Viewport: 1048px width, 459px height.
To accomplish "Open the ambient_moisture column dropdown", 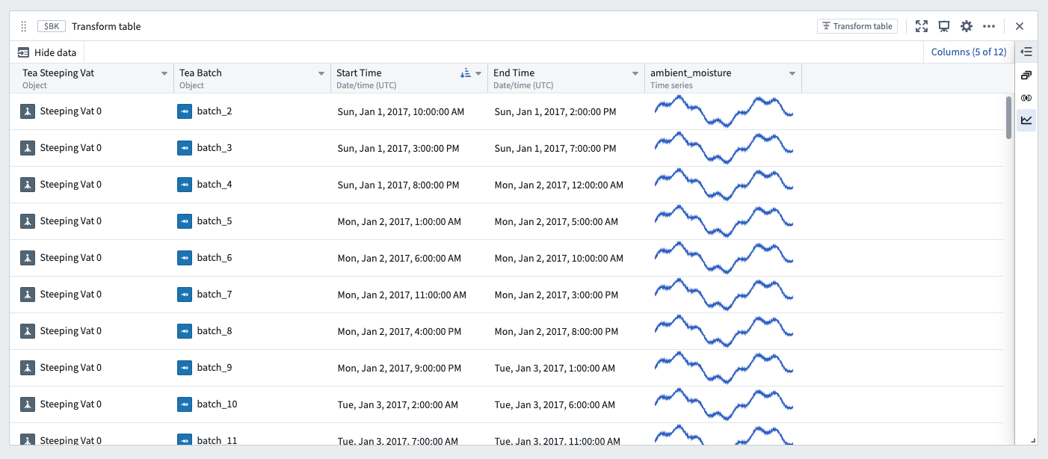I will coord(792,73).
